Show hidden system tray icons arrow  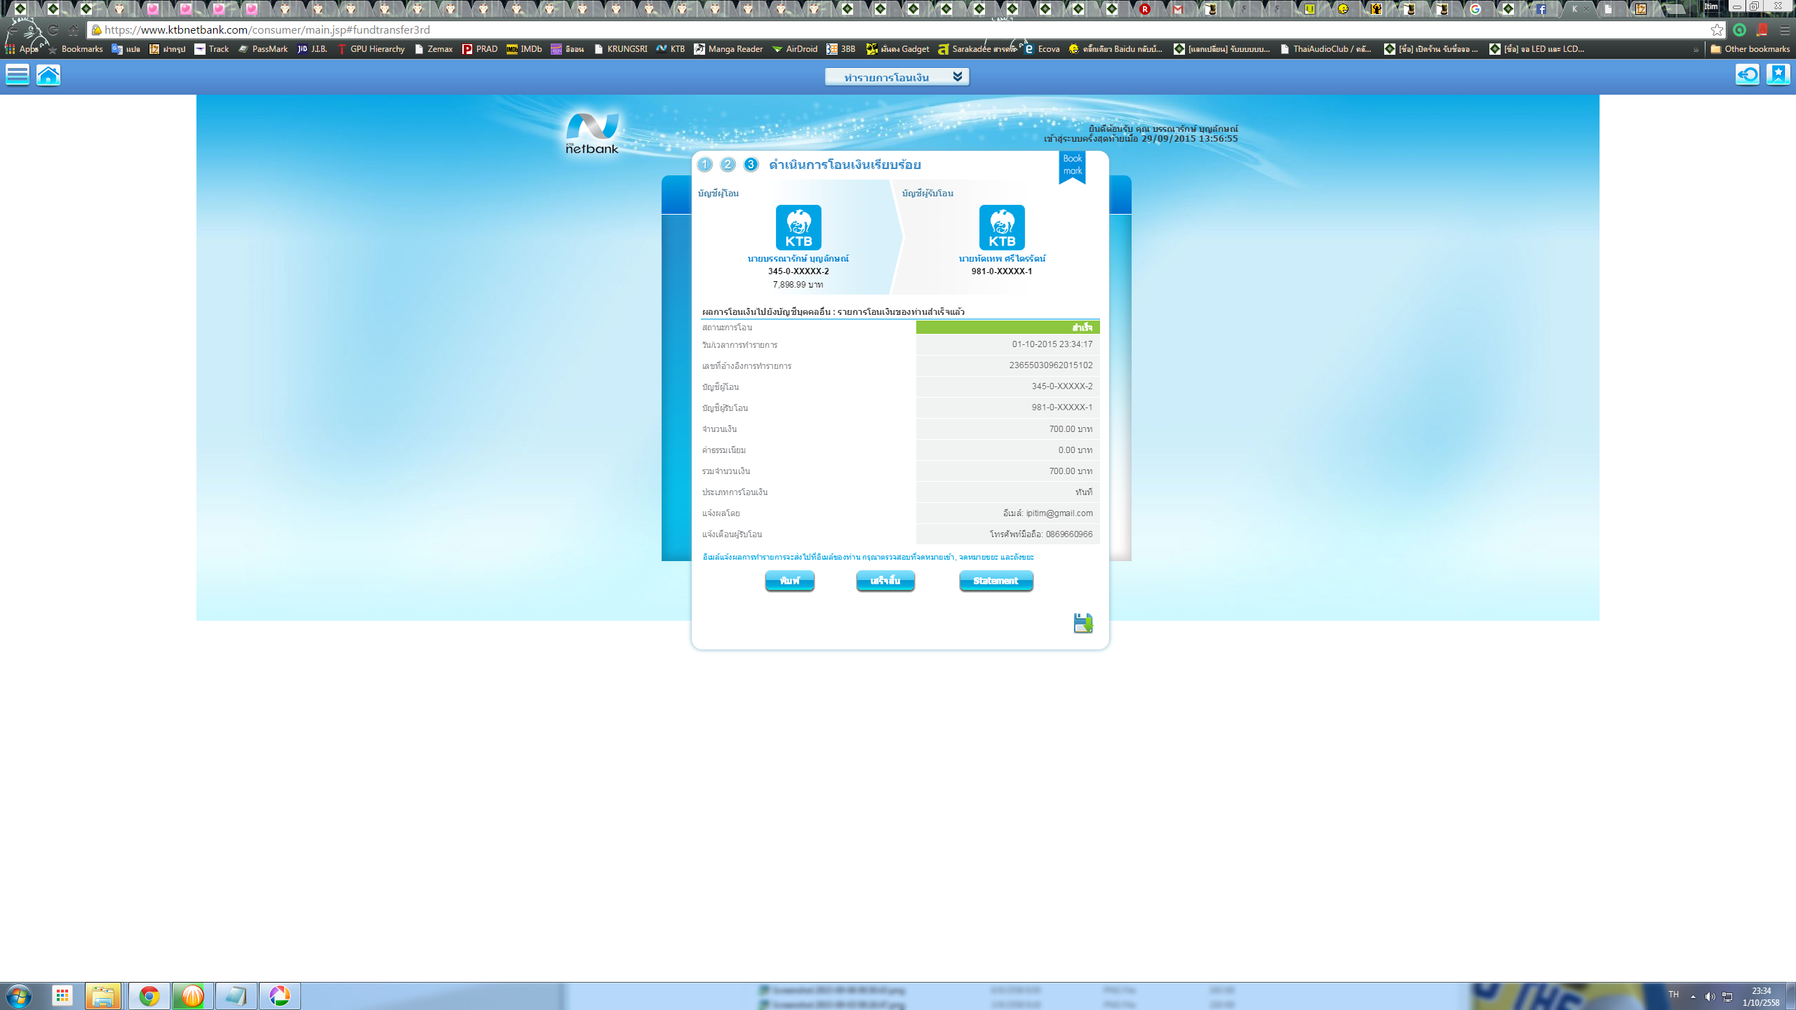1693,996
